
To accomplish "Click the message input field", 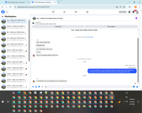I will click(x=89, y=87).
